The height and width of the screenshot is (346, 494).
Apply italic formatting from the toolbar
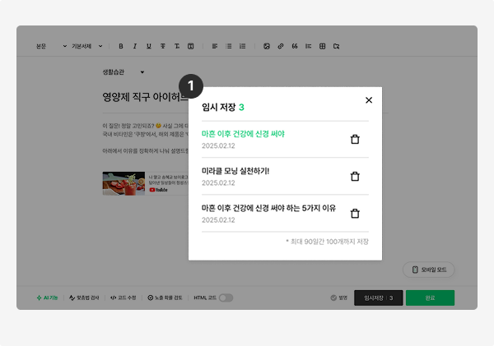(x=135, y=46)
